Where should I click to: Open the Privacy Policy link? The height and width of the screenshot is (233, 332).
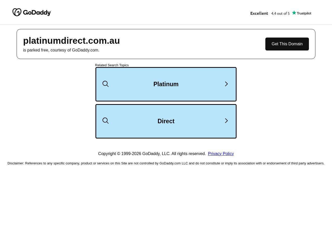tap(221, 154)
